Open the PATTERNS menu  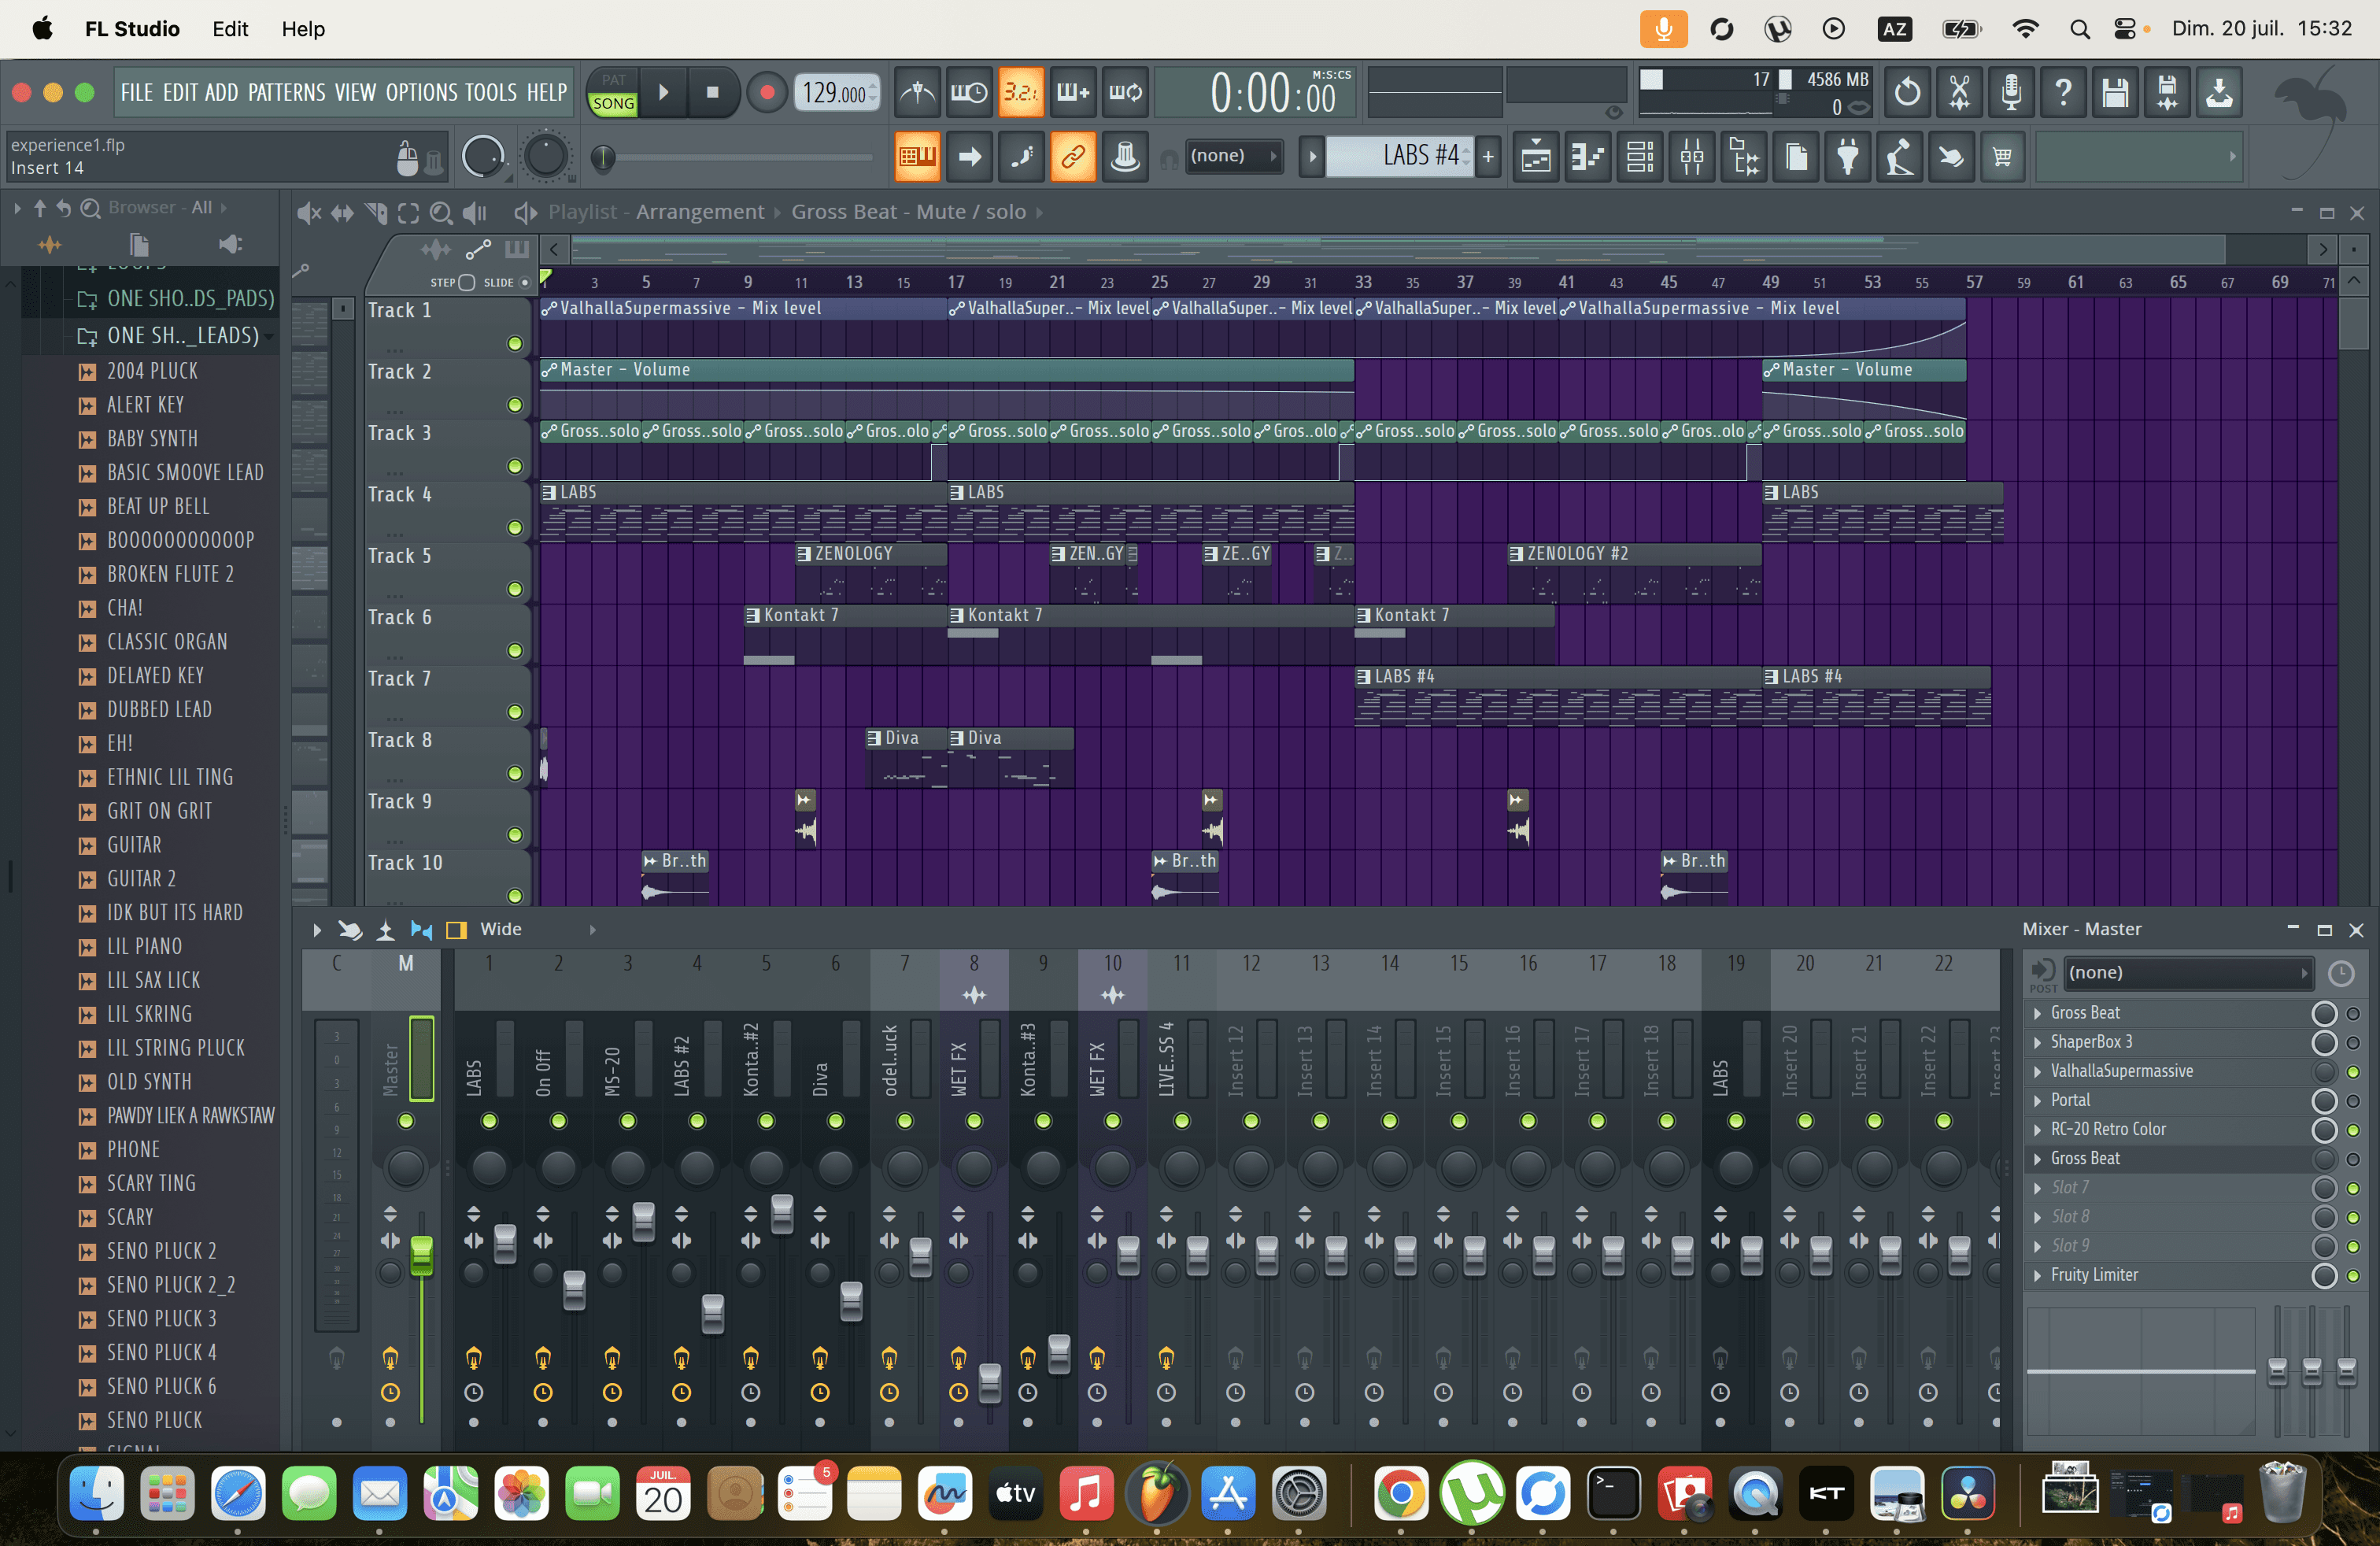click(286, 93)
